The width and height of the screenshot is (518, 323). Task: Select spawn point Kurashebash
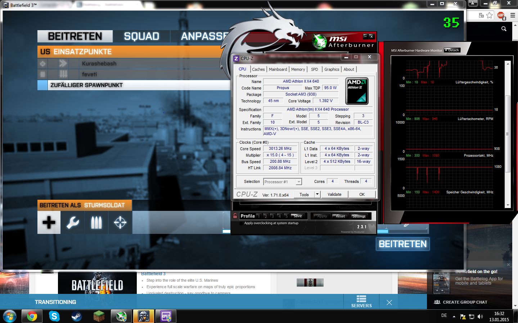(134, 64)
